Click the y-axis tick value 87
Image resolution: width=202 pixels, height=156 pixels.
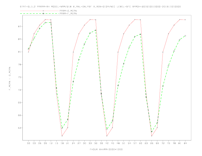[x=19, y=27]
